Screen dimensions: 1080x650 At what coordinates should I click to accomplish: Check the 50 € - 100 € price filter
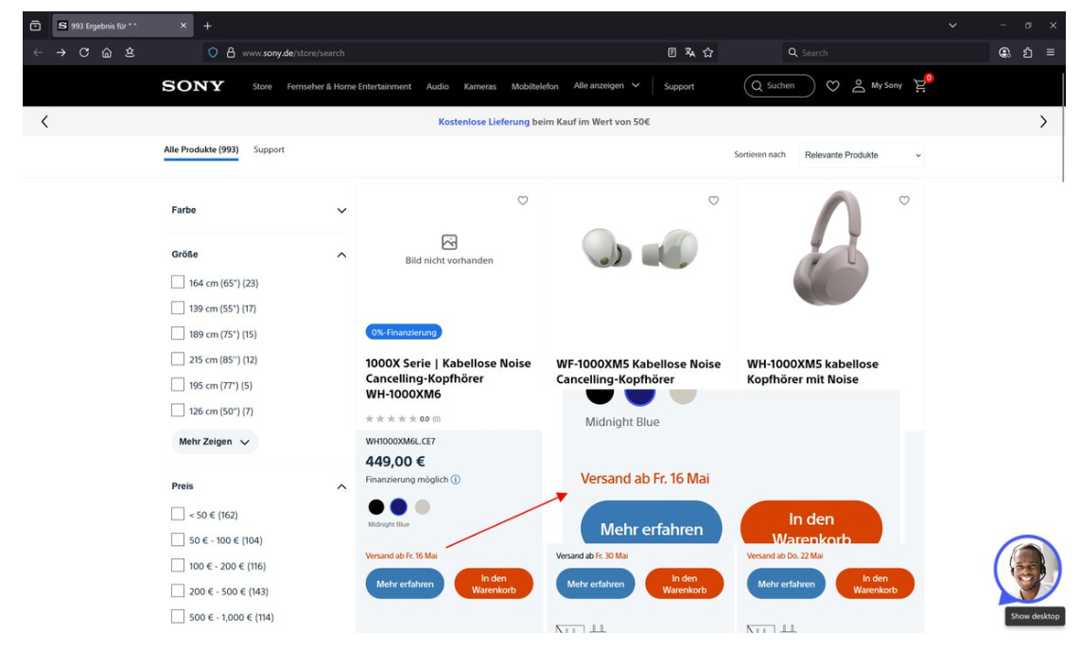coord(178,539)
